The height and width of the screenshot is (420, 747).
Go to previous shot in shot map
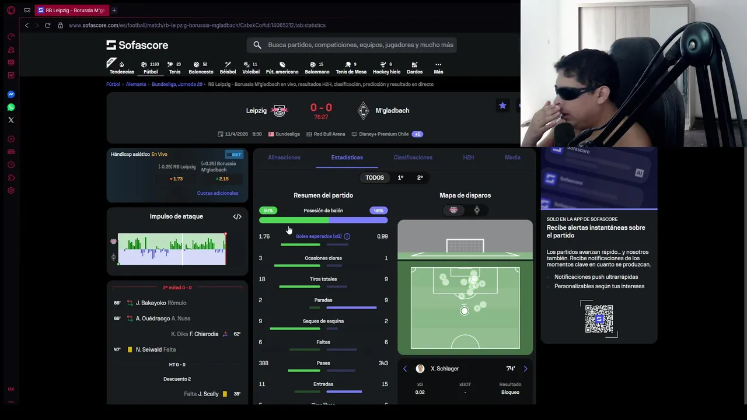pyautogui.click(x=405, y=369)
